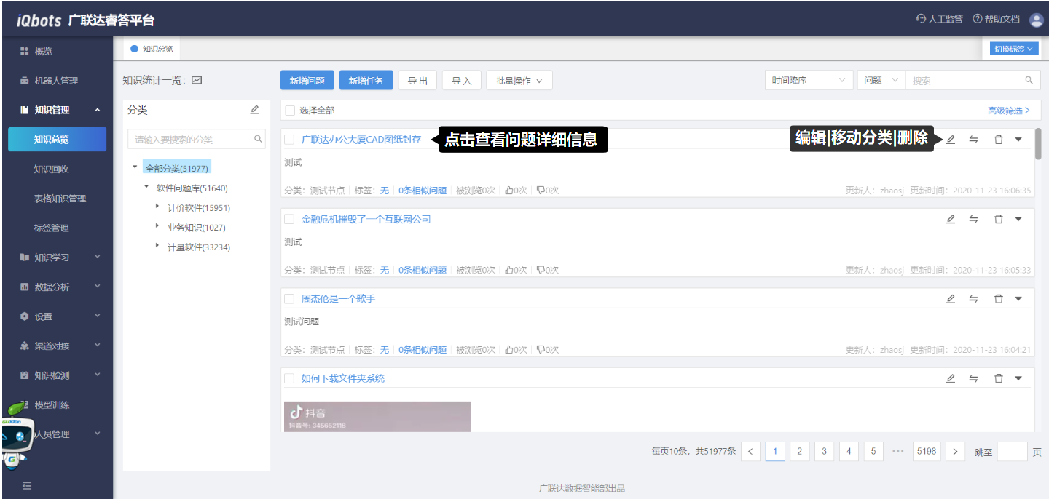The width and height of the screenshot is (1049, 499).
Task: Open the user avatar icon in header
Action: (1036, 20)
